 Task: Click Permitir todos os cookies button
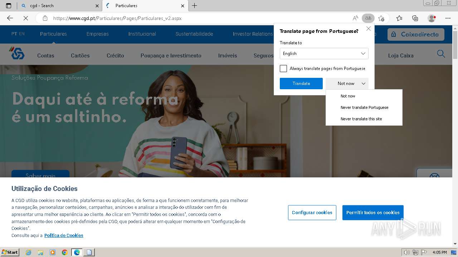coord(373,212)
